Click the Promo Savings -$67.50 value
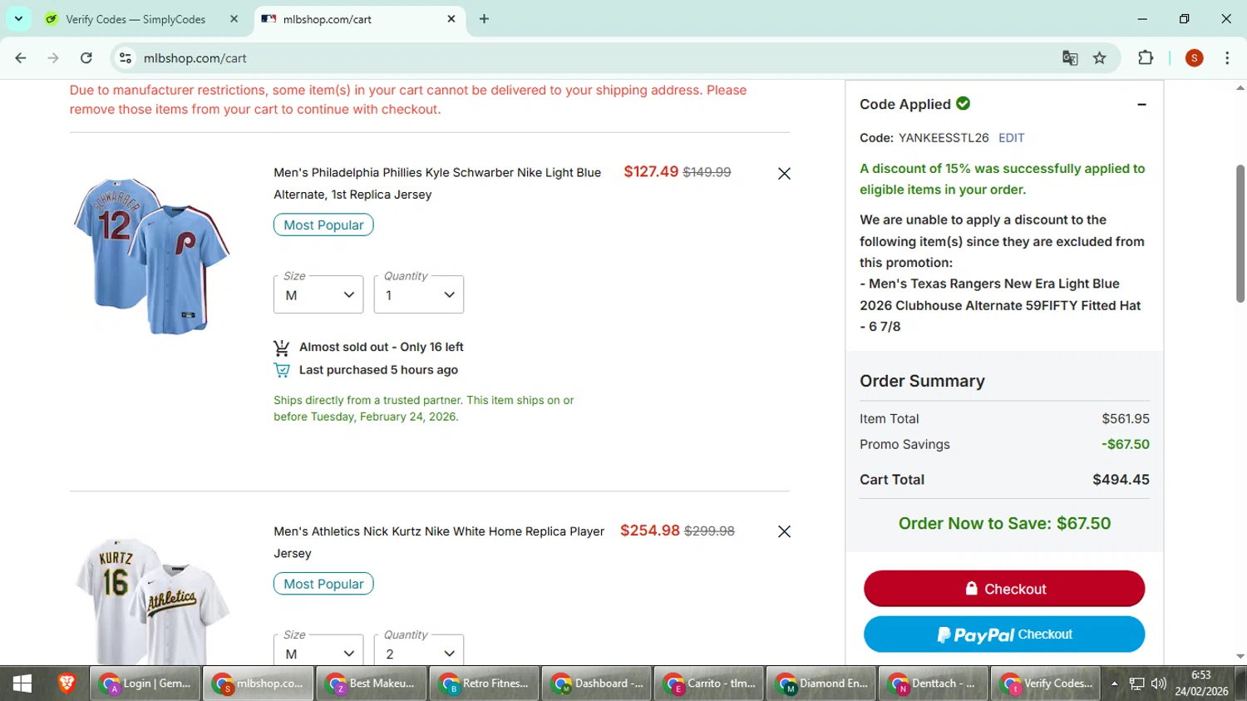The height and width of the screenshot is (701, 1247). click(x=1126, y=444)
